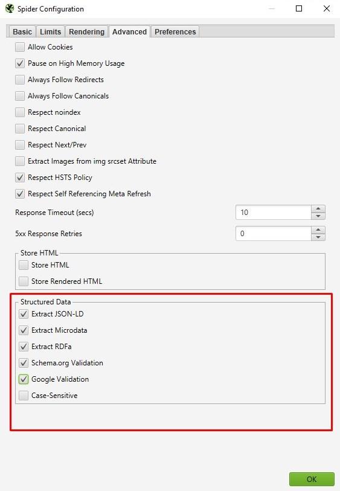Go to the Preferences tab
340x491 pixels.
click(175, 31)
